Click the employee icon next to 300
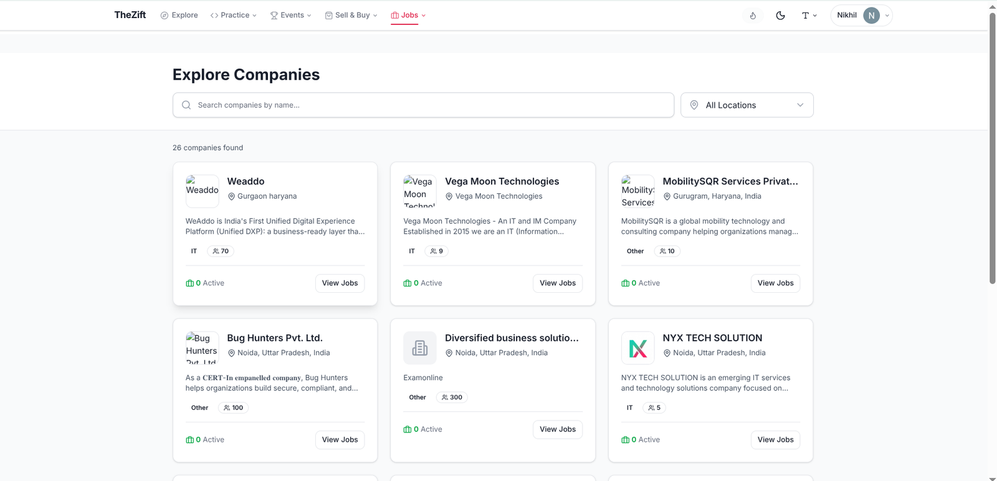This screenshot has width=997, height=481. click(x=445, y=397)
